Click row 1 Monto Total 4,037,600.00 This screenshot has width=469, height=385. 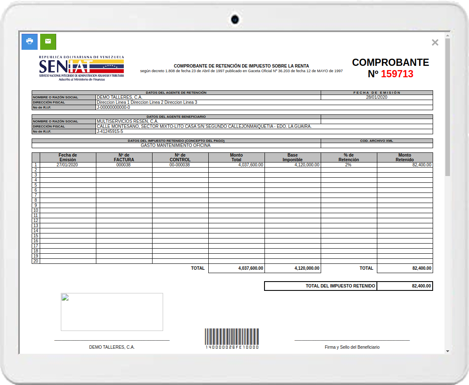click(x=251, y=165)
